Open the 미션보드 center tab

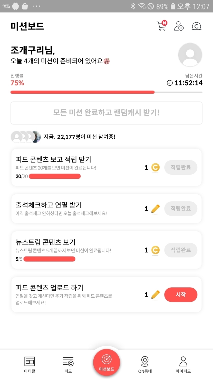tap(106, 362)
